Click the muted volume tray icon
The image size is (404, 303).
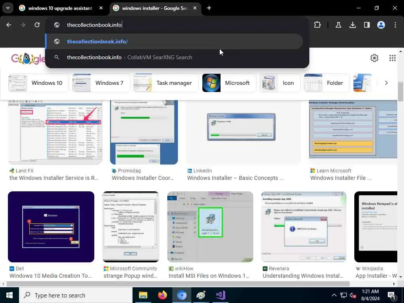point(353,295)
